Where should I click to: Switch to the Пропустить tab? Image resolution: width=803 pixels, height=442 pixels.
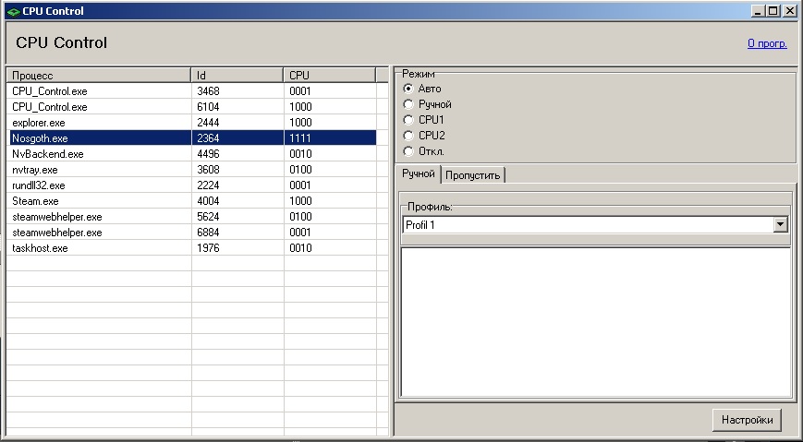point(473,175)
